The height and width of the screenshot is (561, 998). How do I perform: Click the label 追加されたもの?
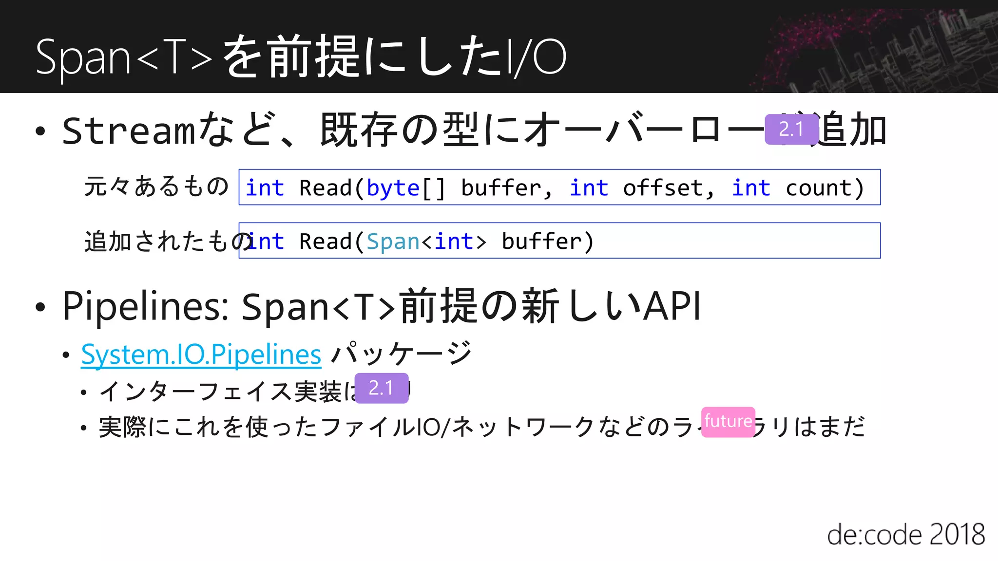(x=168, y=241)
